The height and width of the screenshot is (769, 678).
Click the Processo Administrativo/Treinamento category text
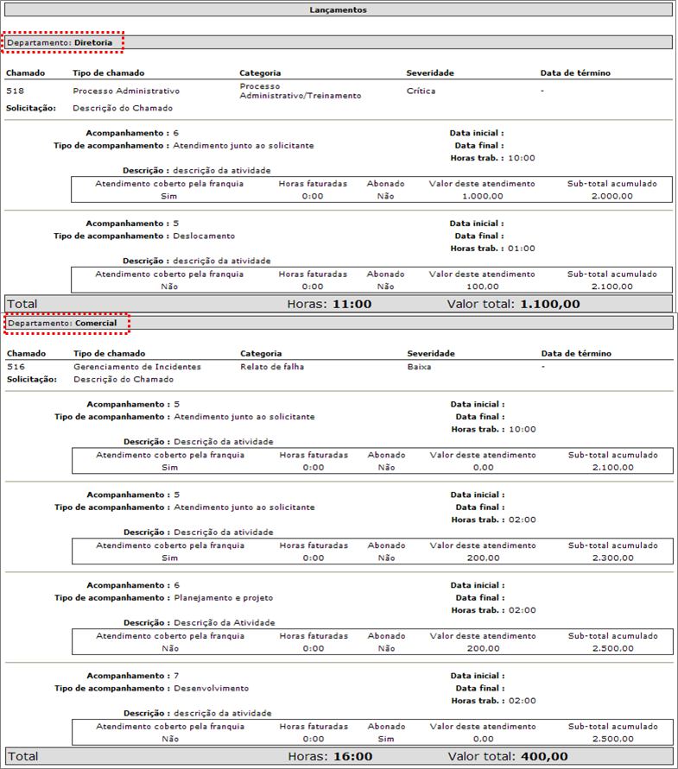click(x=300, y=91)
